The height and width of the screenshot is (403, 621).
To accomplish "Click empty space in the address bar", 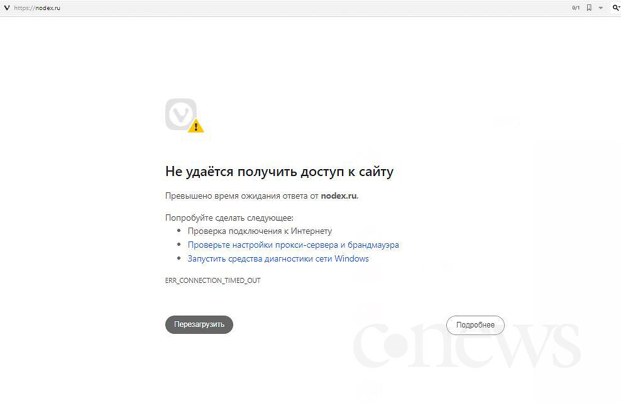I will click(x=314, y=8).
